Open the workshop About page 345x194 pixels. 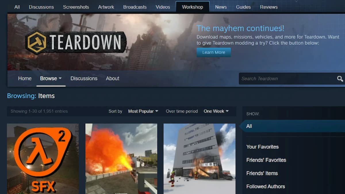coord(112,78)
